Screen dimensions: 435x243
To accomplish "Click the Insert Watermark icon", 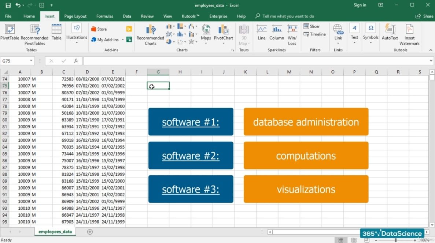I will pyautogui.click(x=409, y=35).
